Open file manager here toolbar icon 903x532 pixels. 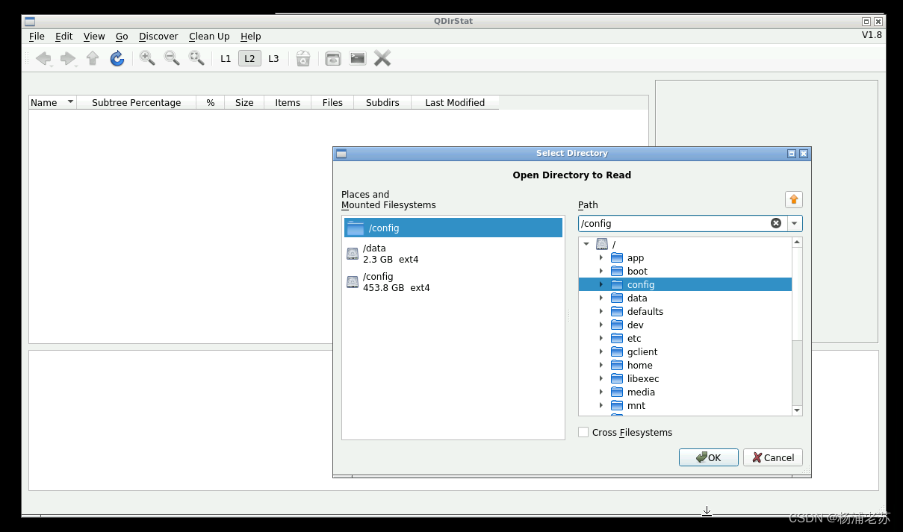click(333, 58)
